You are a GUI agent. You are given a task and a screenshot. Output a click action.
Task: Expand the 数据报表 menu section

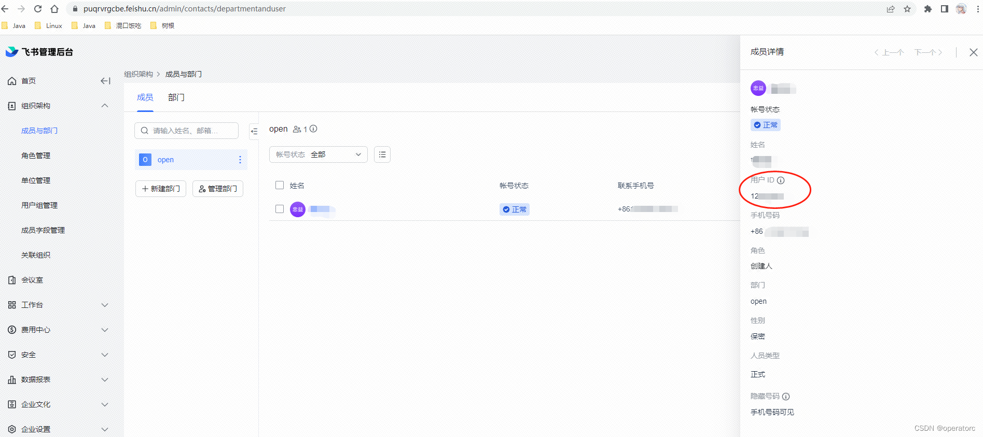point(105,379)
